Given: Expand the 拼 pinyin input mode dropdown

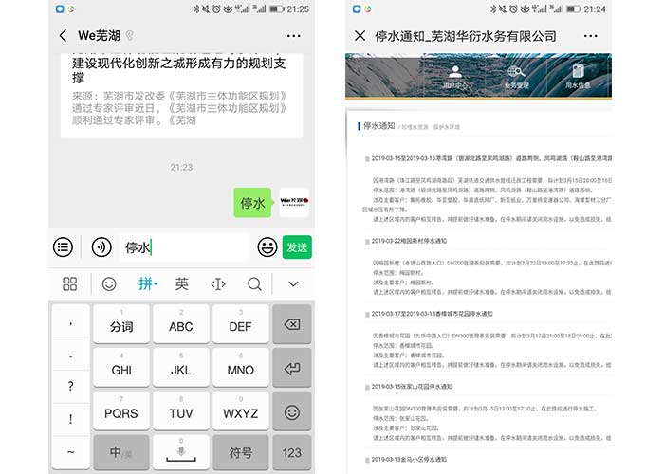Looking at the screenshot, I should (148, 283).
